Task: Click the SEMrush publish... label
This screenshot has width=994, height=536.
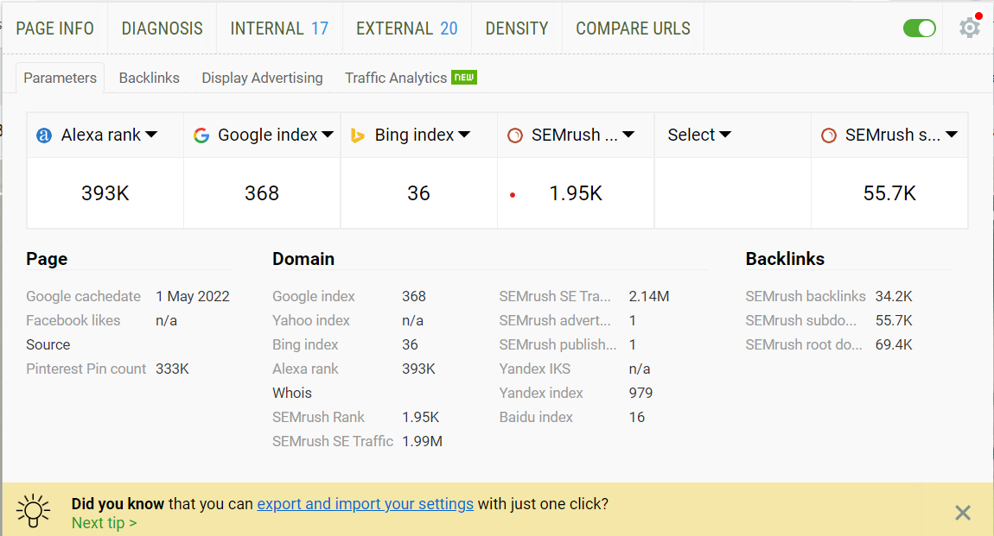Action: 558,345
